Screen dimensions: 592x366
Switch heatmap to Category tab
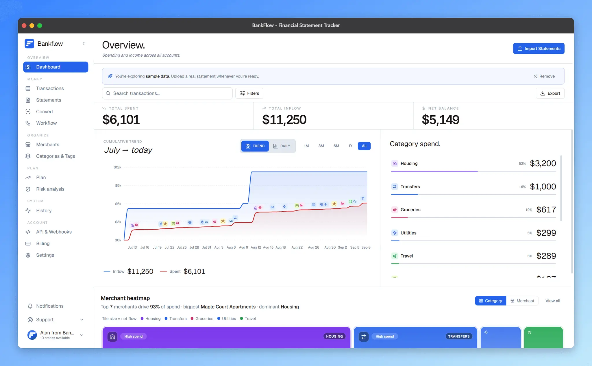coord(491,301)
